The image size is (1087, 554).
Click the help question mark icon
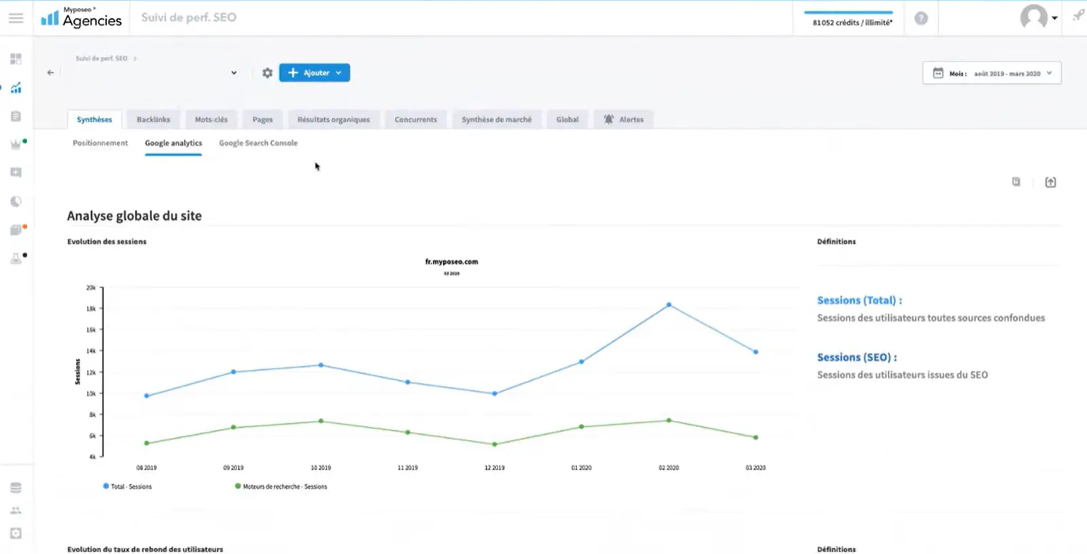pyautogui.click(x=920, y=18)
